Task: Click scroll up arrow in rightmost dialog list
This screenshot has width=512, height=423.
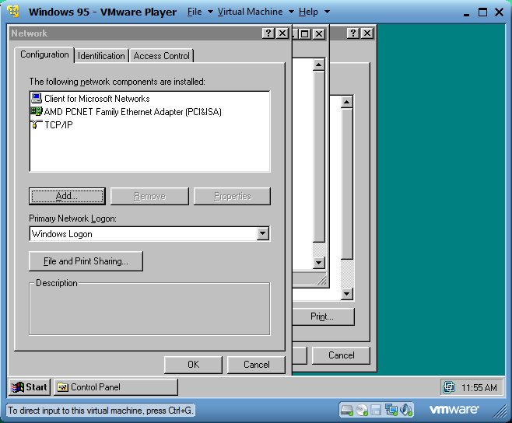Action: click(346, 102)
